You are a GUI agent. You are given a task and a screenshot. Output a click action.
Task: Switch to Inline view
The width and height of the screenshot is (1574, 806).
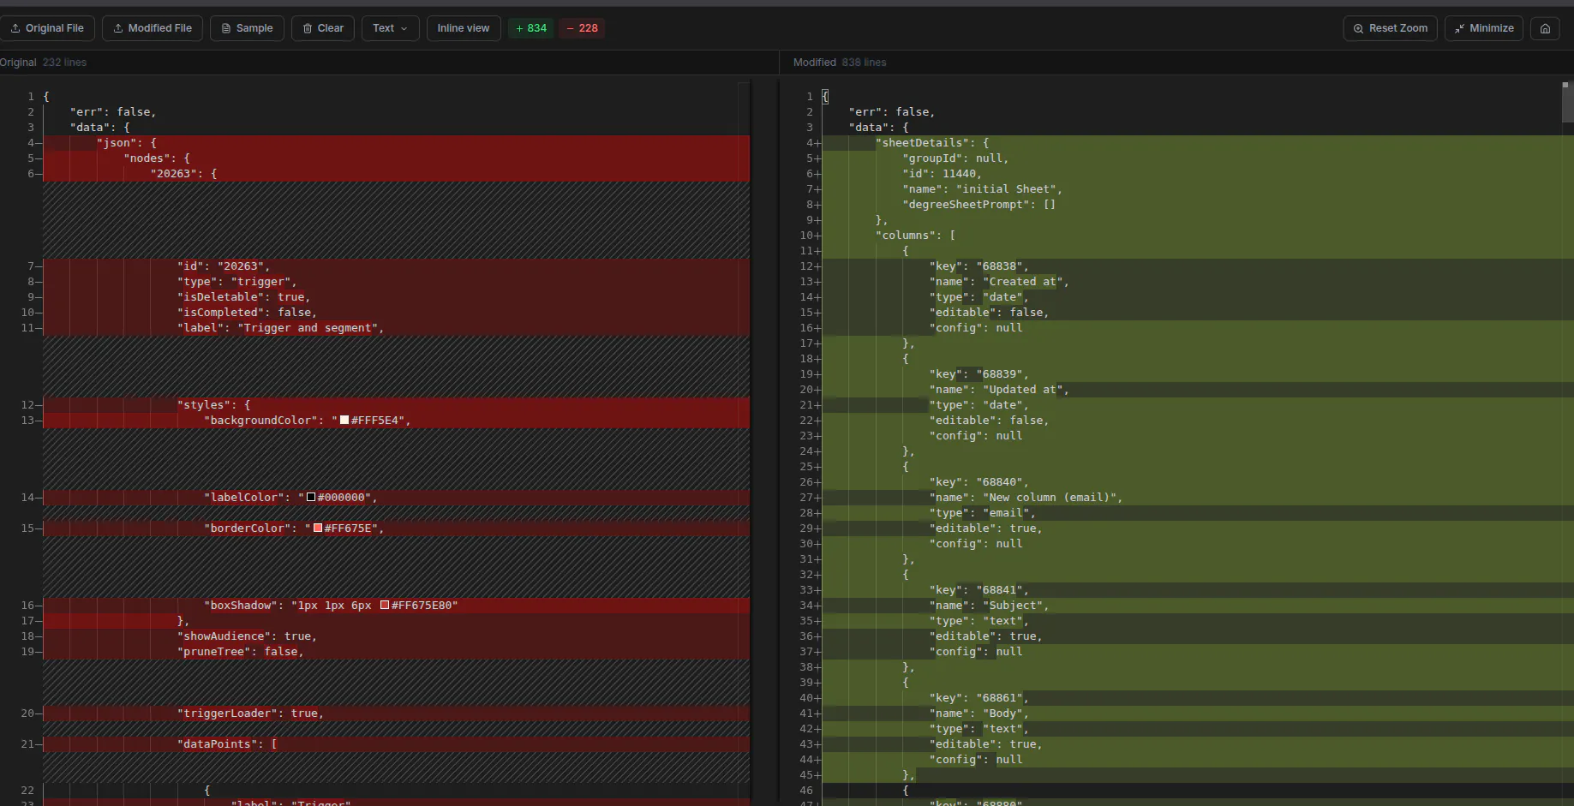pyautogui.click(x=464, y=28)
